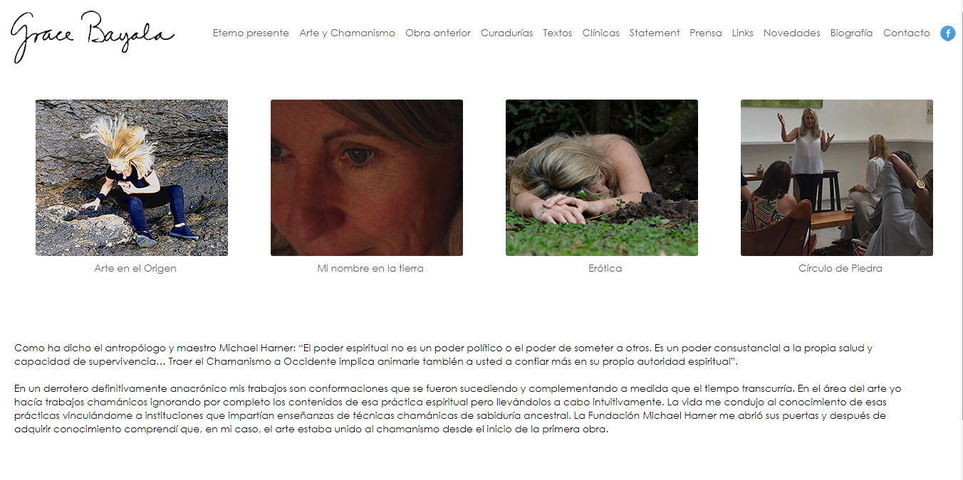Screen dimensions: 963x480
Task: Open the Novedades page
Action: (791, 33)
